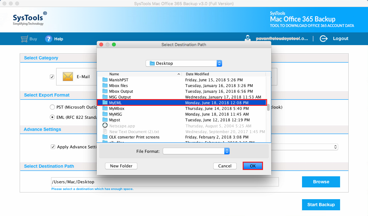The width and height of the screenshot is (368, 216).
Task: Click the New Folder button
Action: pyautogui.click(x=121, y=166)
